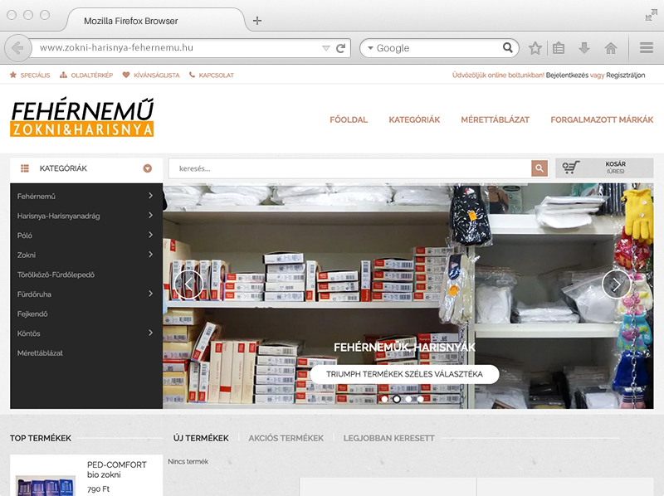Viewport: 664px width, 496px height.
Task: Open the Firefox hamburger menu
Action: point(646,48)
